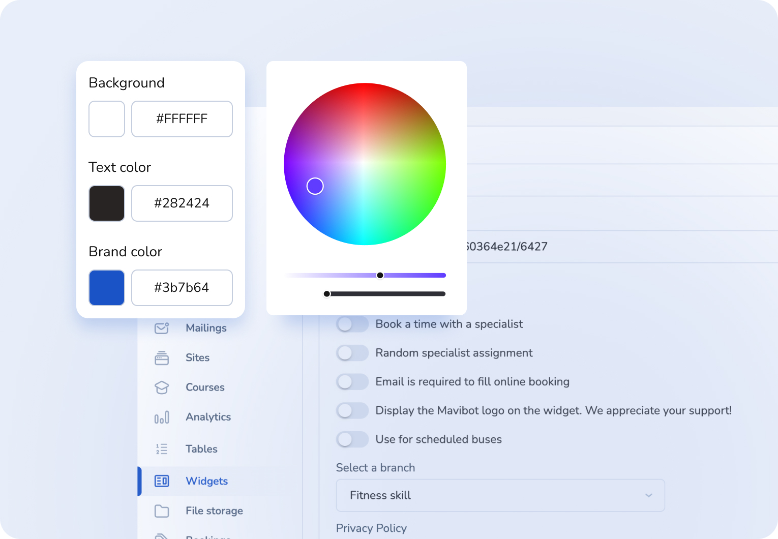The width and height of the screenshot is (778, 539).
Task: Navigate to the Sites menu entry
Action: click(x=197, y=357)
